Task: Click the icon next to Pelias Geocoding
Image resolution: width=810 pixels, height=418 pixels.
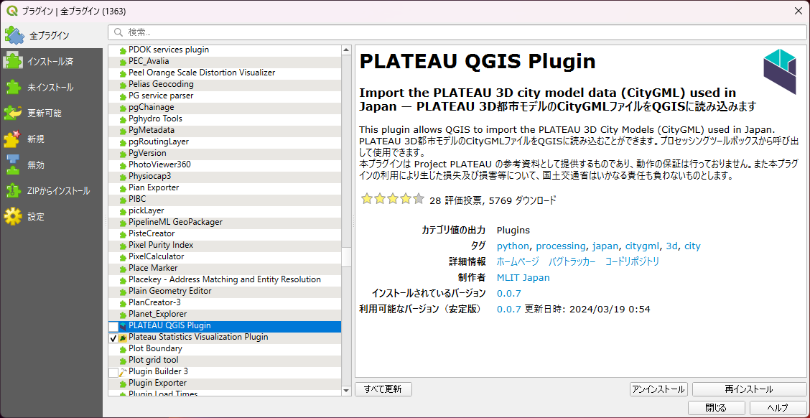Action: (x=123, y=84)
